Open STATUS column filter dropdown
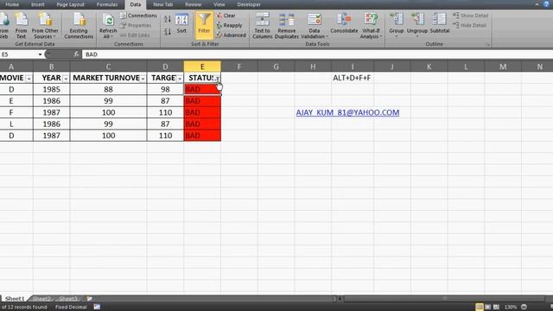The width and height of the screenshot is (553, 311). pyautogui.click(x=217, y=79)
